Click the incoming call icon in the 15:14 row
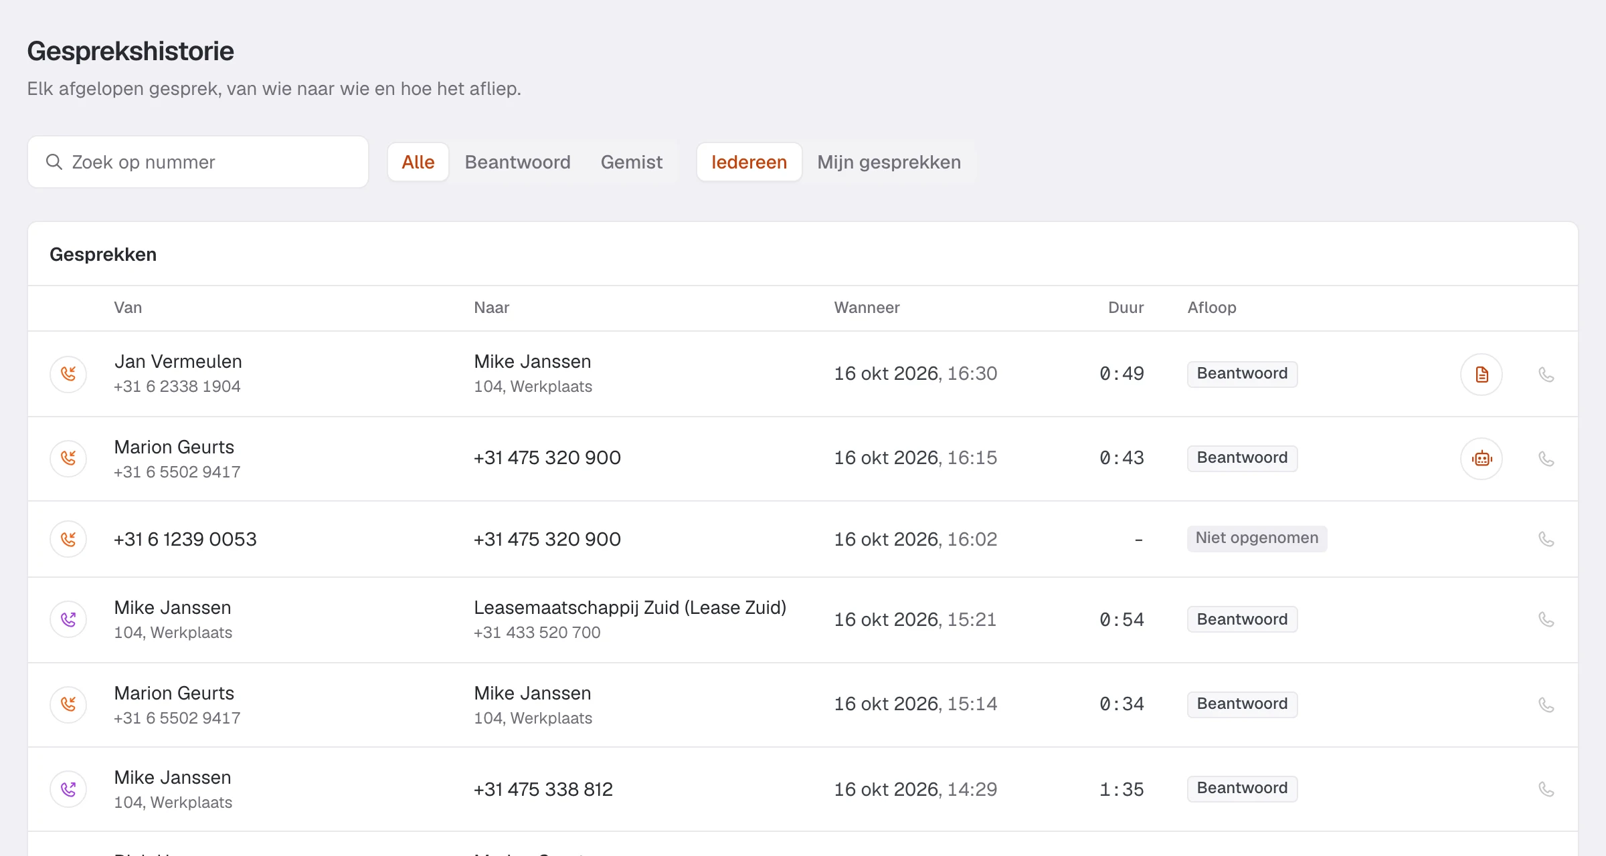The width and height of the screenshot is (1606, 856). (x=68, y=704)
